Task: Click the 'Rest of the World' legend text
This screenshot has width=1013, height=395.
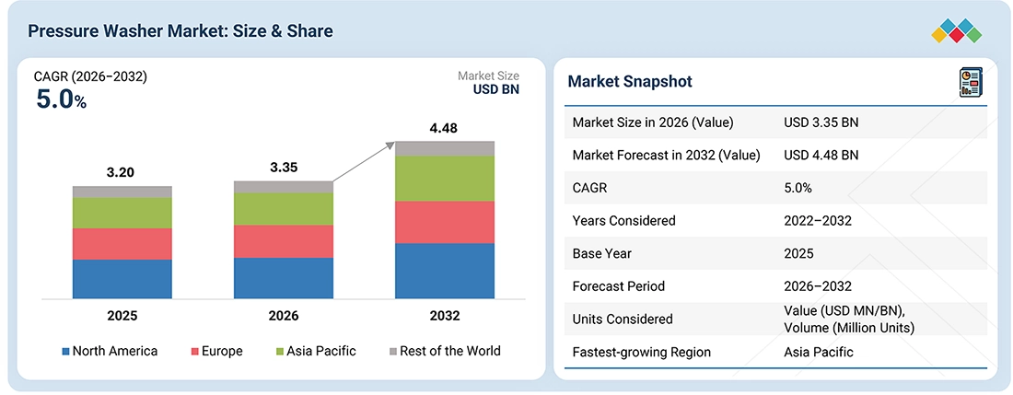Action: tap(449, 351)
